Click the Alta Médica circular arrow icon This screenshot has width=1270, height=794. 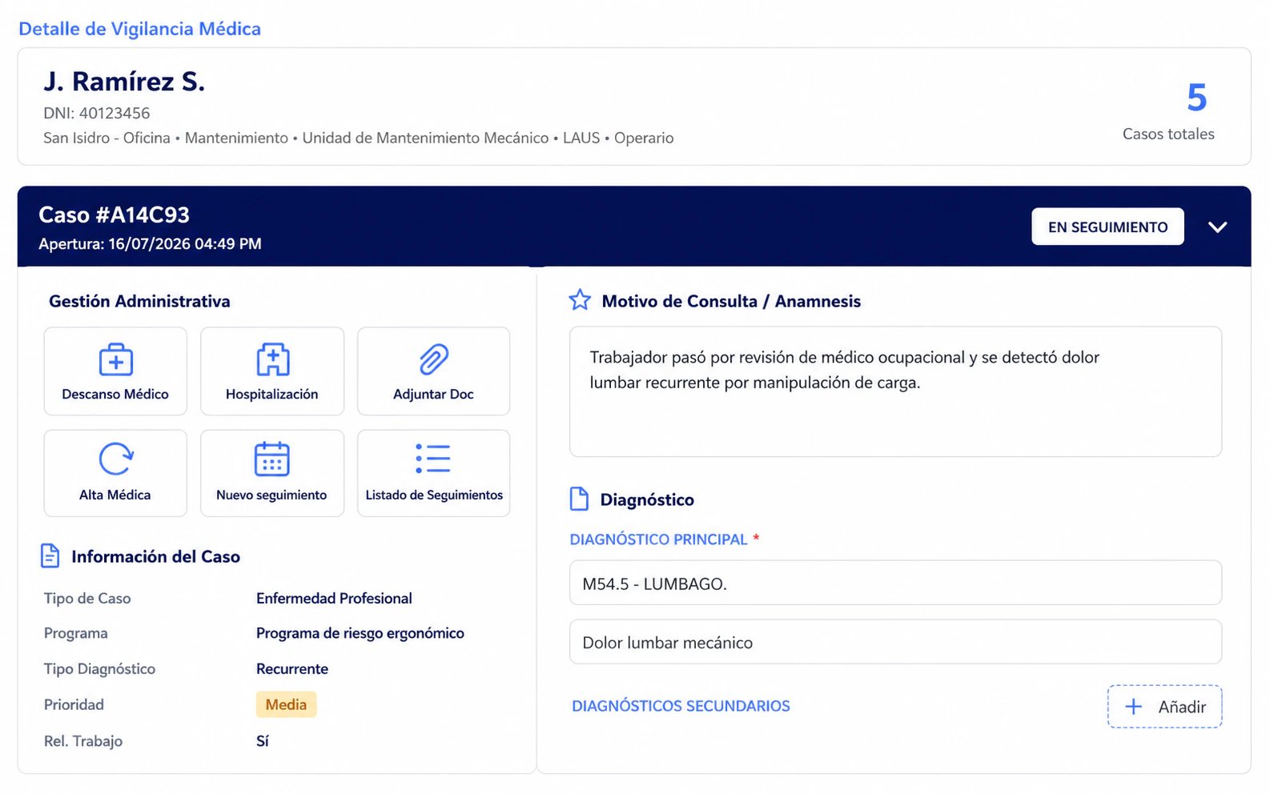pyautogui.click(x=116, y=459)
